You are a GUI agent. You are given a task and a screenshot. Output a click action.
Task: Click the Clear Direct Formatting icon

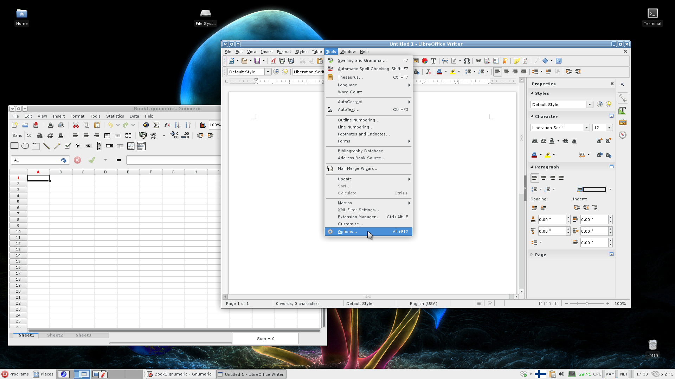428,72
